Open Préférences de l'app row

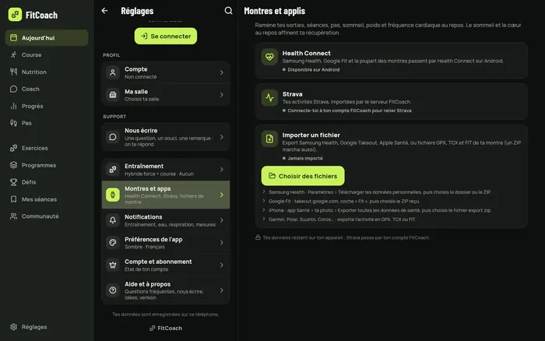[x=166, y=243]
